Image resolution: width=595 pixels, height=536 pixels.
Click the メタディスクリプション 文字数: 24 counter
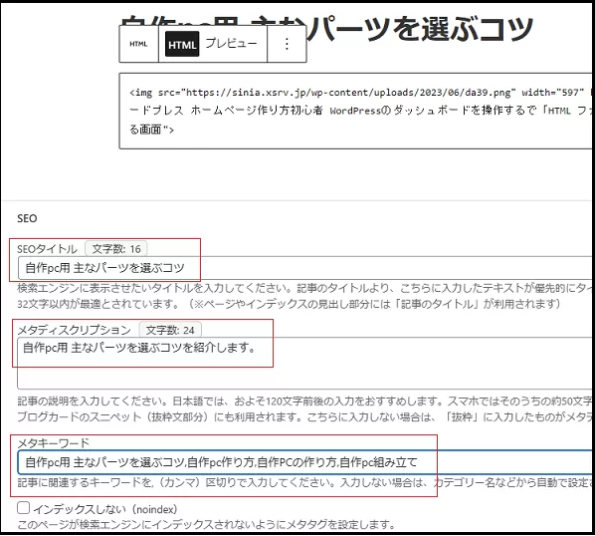coord(170,330)
